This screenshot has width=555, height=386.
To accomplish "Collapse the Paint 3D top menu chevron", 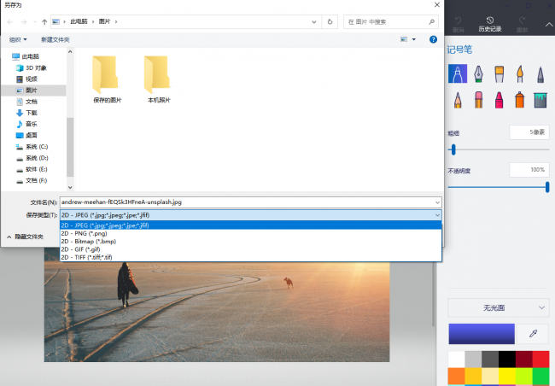I will [x=549, y=25].
